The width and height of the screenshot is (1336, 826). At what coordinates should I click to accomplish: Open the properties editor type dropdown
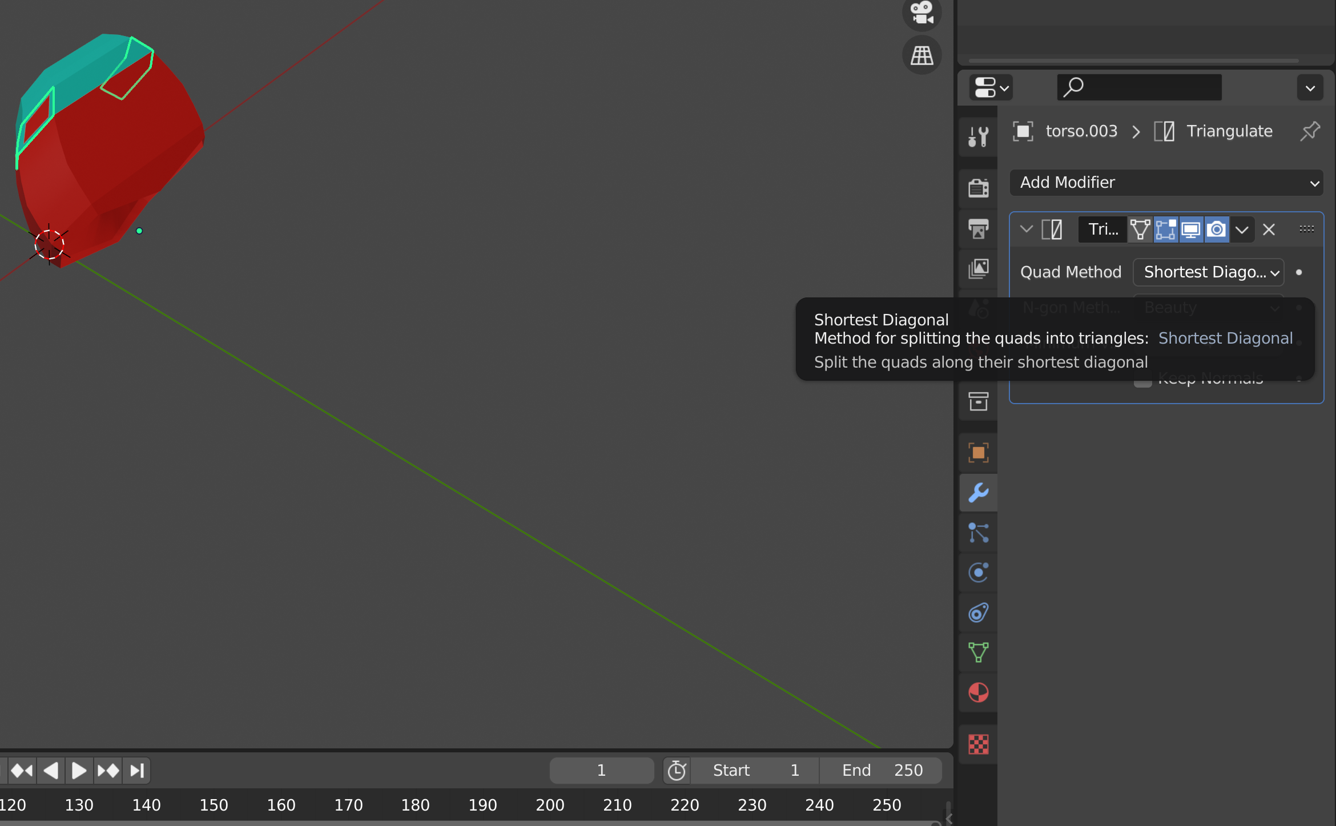tap(991, 88)
